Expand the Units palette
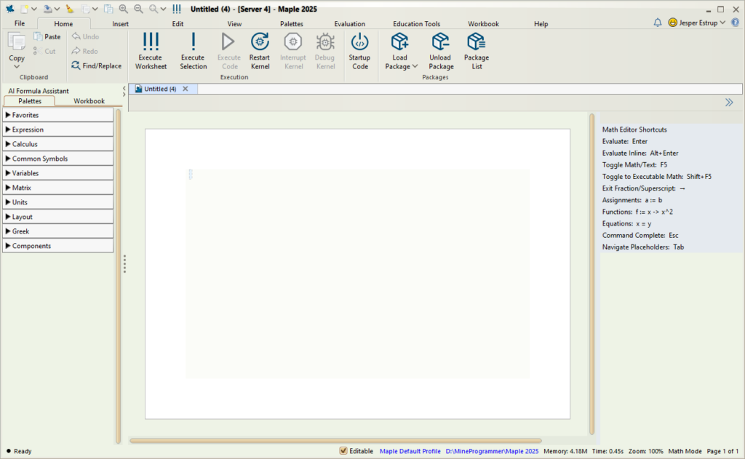Viewport: 745px width, 459px height. click(x=58, y=202)
